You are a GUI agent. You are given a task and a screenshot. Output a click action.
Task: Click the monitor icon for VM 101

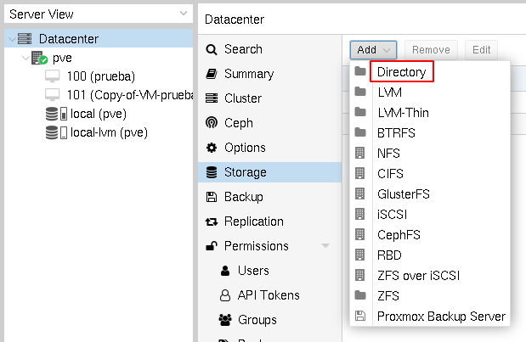[53, 95]
